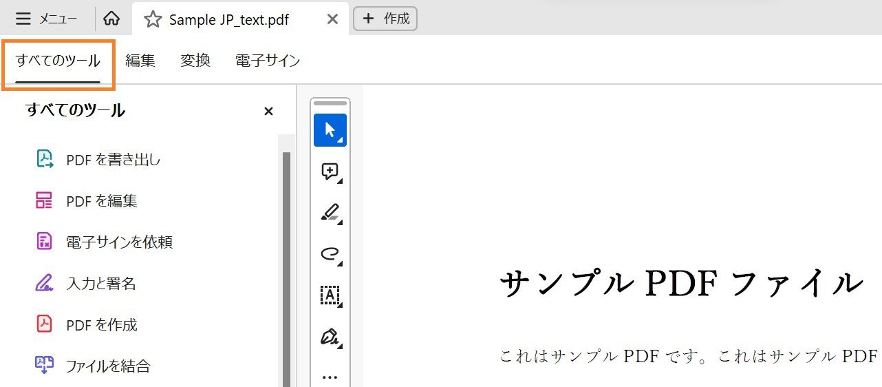Select the text box tool
Viewport: 882px width, 387px height.
tap(330, 295)
